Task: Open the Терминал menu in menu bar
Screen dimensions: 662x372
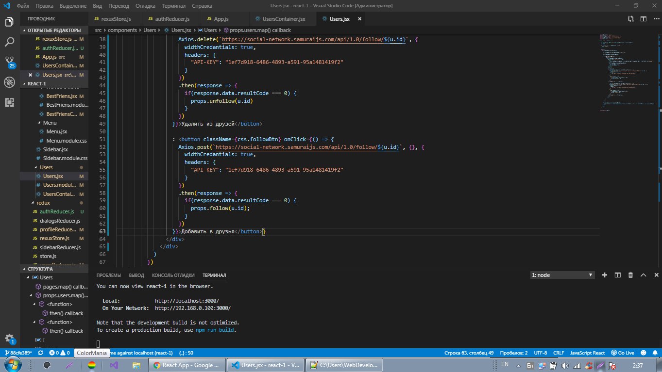Action: click(x=174, y=5)
